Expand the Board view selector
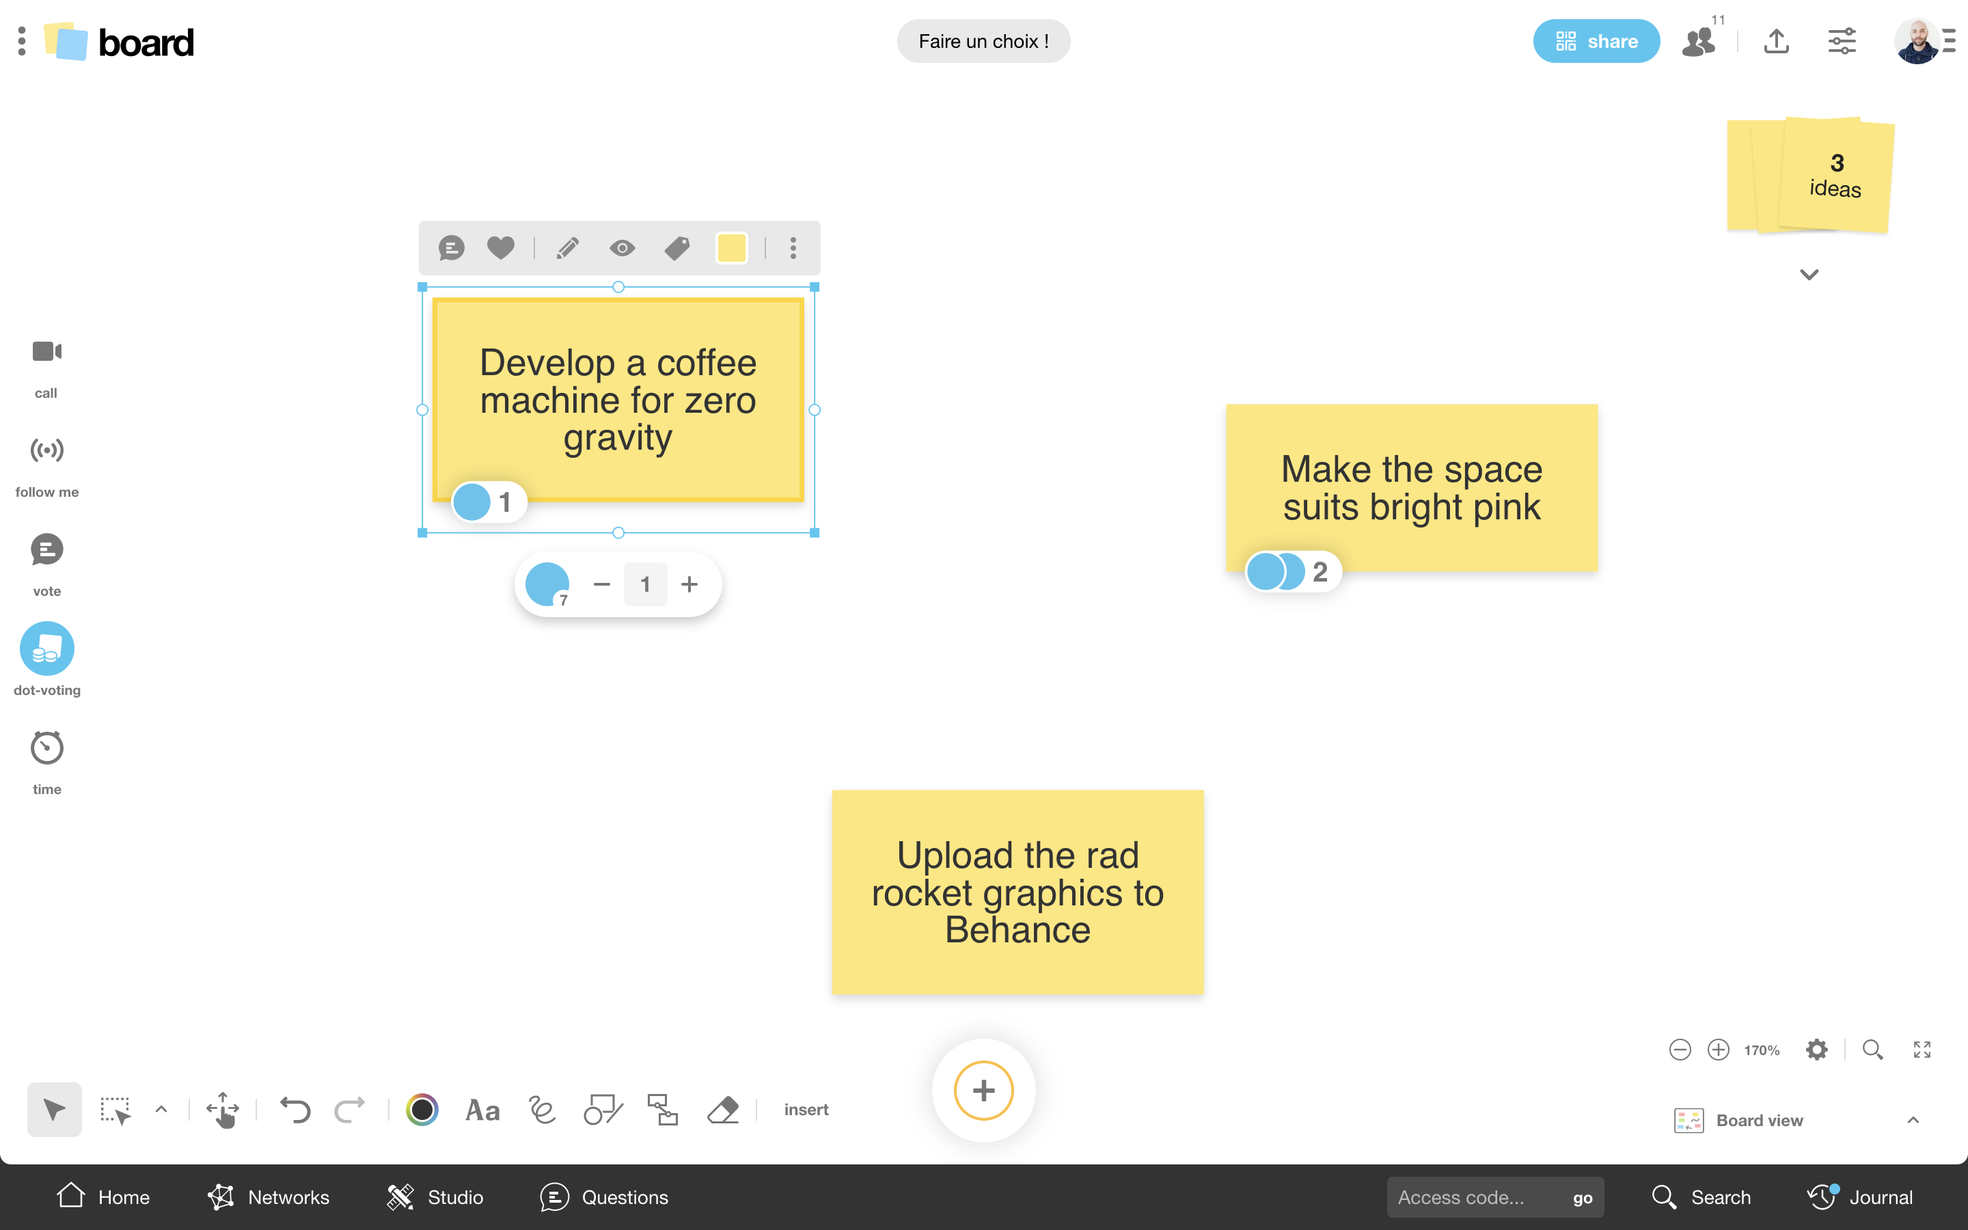 pyautogui.click(x=1913, y=1120)
